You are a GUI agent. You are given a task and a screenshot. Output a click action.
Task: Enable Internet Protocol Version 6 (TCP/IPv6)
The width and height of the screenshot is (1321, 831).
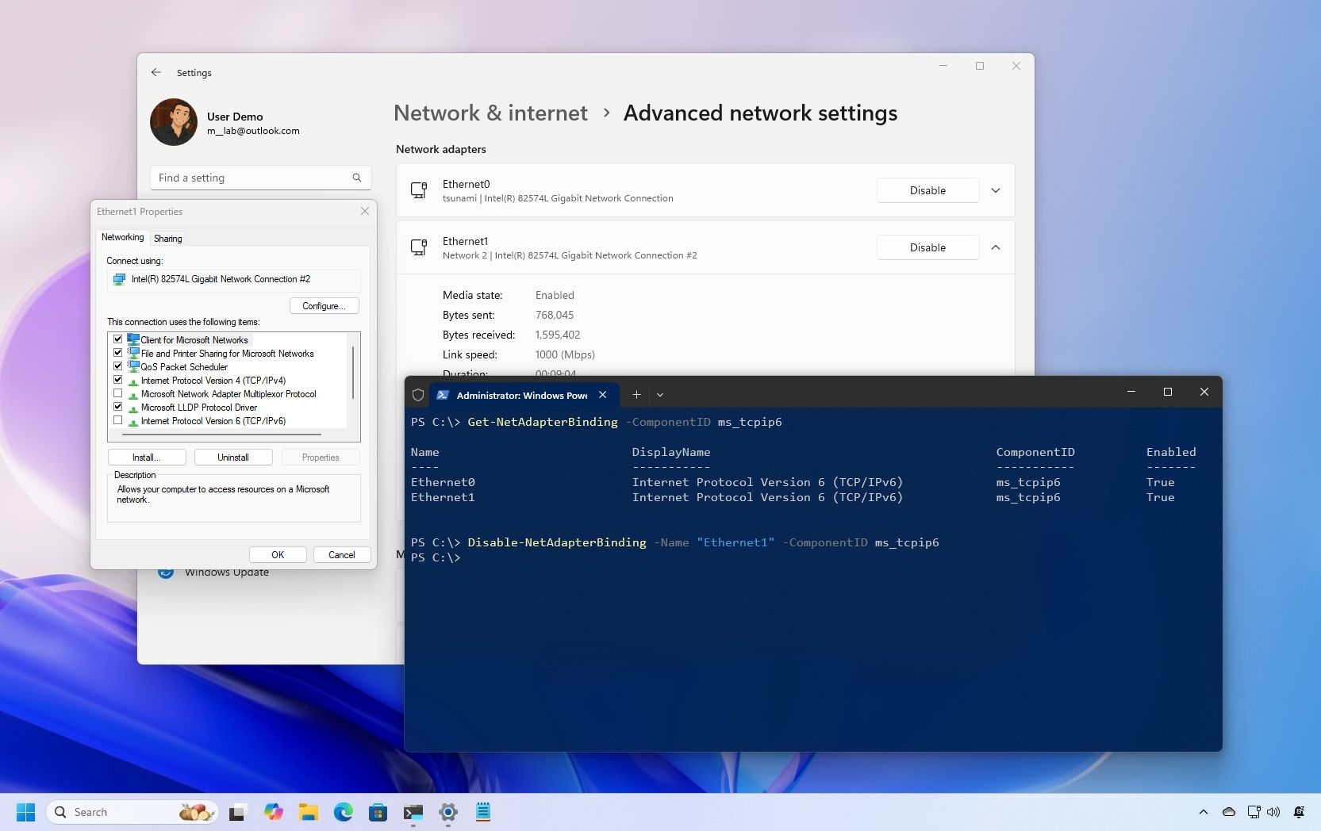click(x=117, y=420)
